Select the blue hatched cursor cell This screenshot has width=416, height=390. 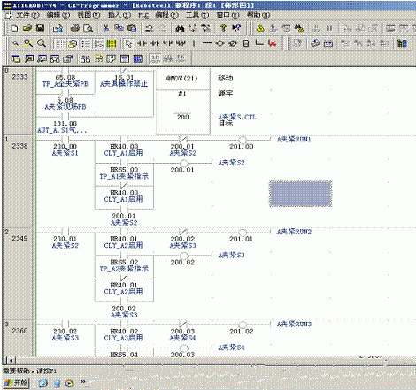[x=300, y=194]
